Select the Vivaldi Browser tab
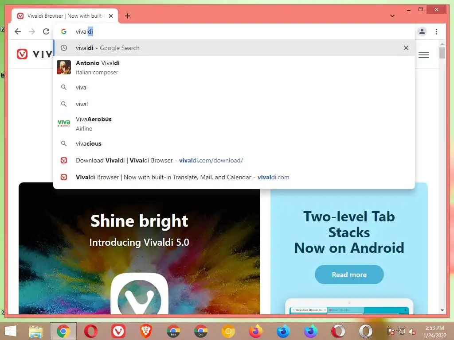 (65, 16)
